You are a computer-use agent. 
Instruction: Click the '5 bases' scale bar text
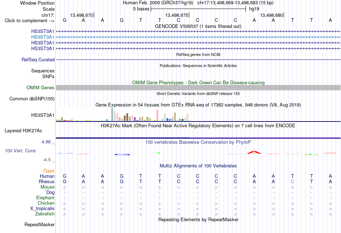141,9
